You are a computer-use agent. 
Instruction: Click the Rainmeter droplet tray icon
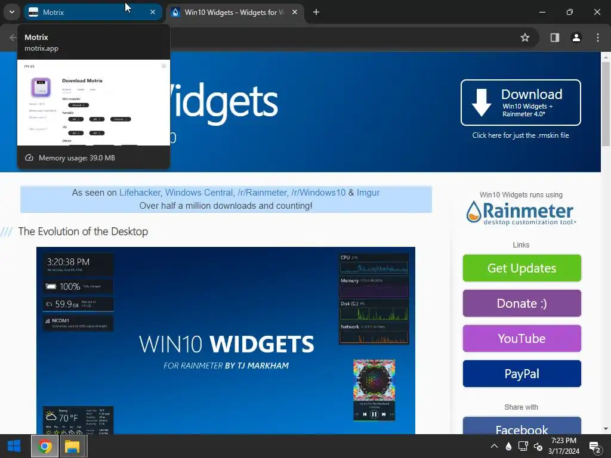(x=508, y=446)
